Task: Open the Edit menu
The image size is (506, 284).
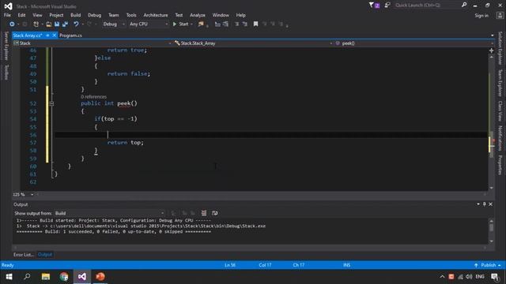Action: (21, 15)
